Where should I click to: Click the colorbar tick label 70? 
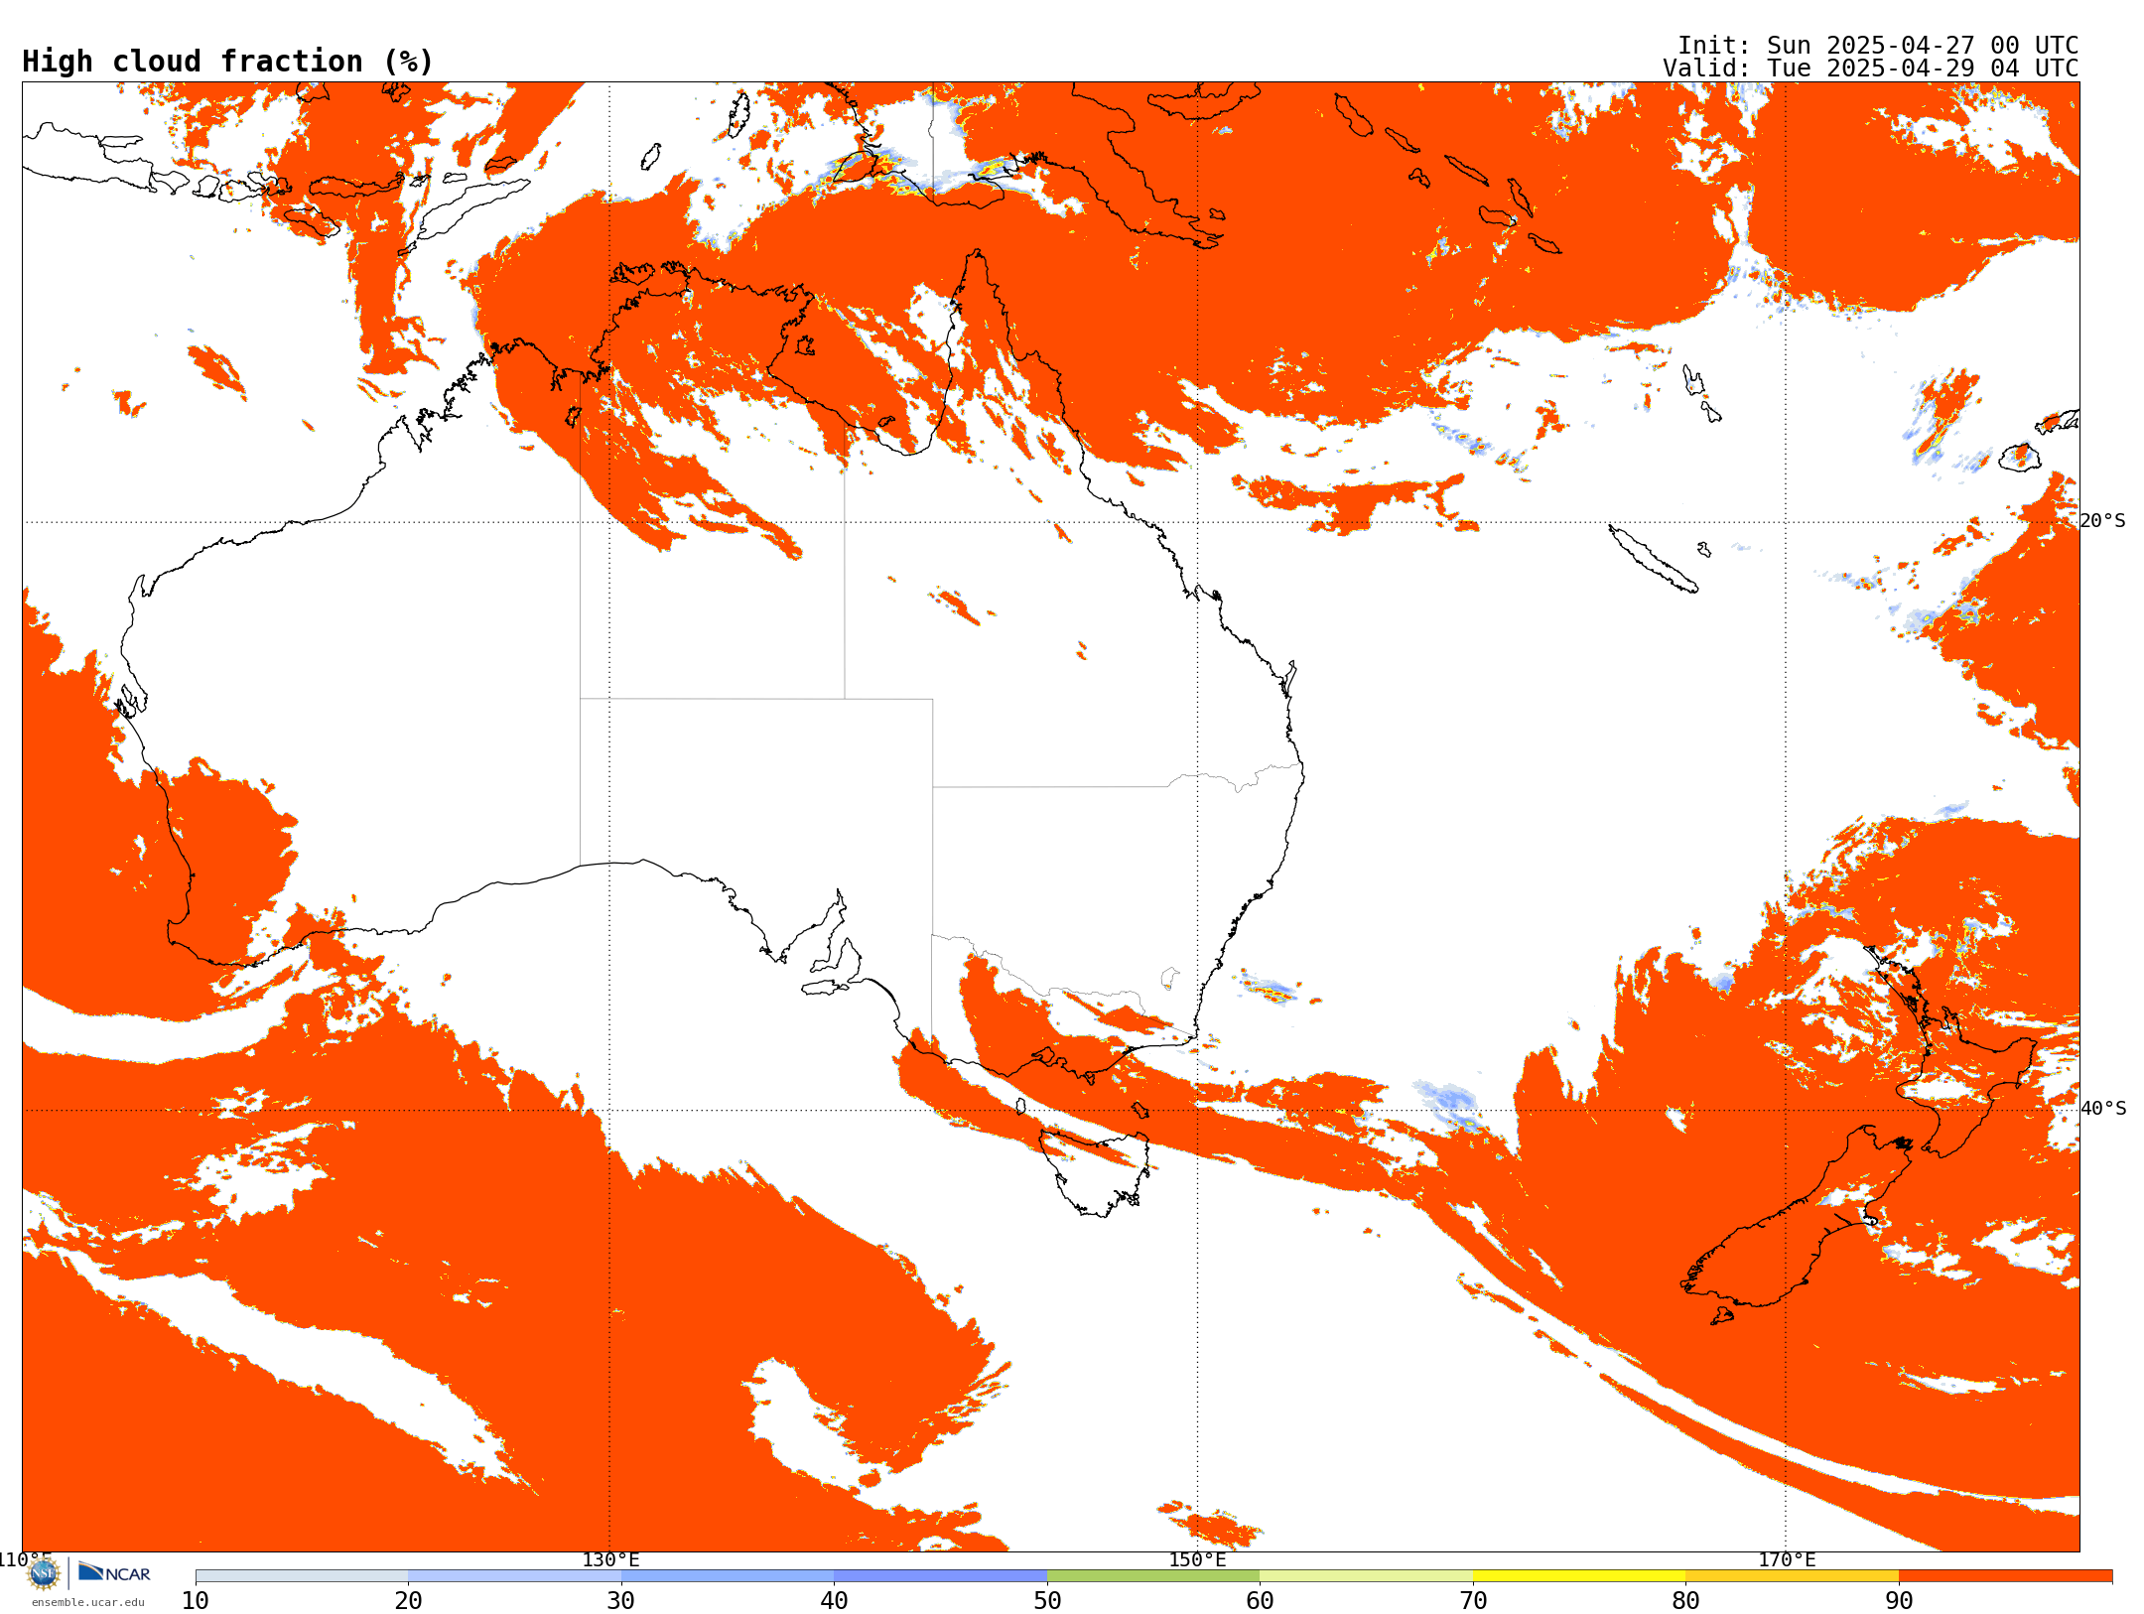(x=1473, y=1601)
